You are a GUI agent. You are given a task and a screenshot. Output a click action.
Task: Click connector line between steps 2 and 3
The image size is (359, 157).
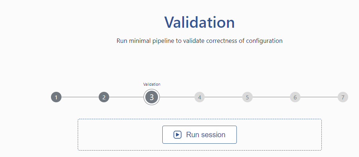(127, 97)
